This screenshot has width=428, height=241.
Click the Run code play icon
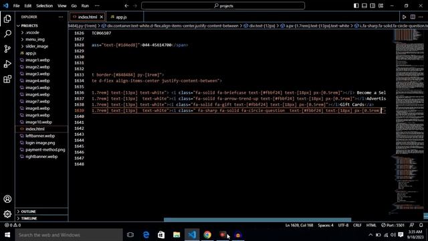coord(404,17)
